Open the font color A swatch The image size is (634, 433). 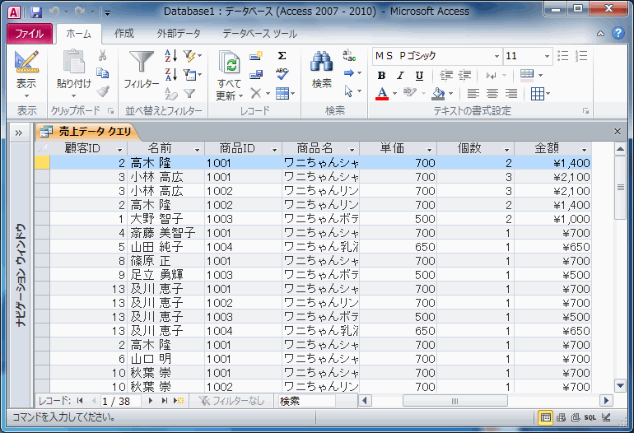(382, 94)
